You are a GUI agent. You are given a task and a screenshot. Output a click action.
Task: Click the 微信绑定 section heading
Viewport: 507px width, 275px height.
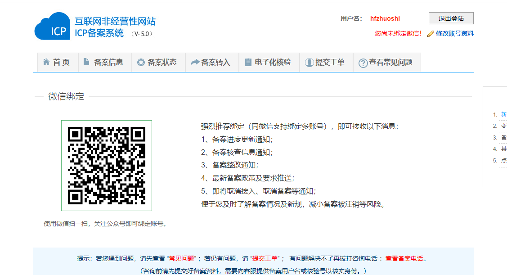66,96
